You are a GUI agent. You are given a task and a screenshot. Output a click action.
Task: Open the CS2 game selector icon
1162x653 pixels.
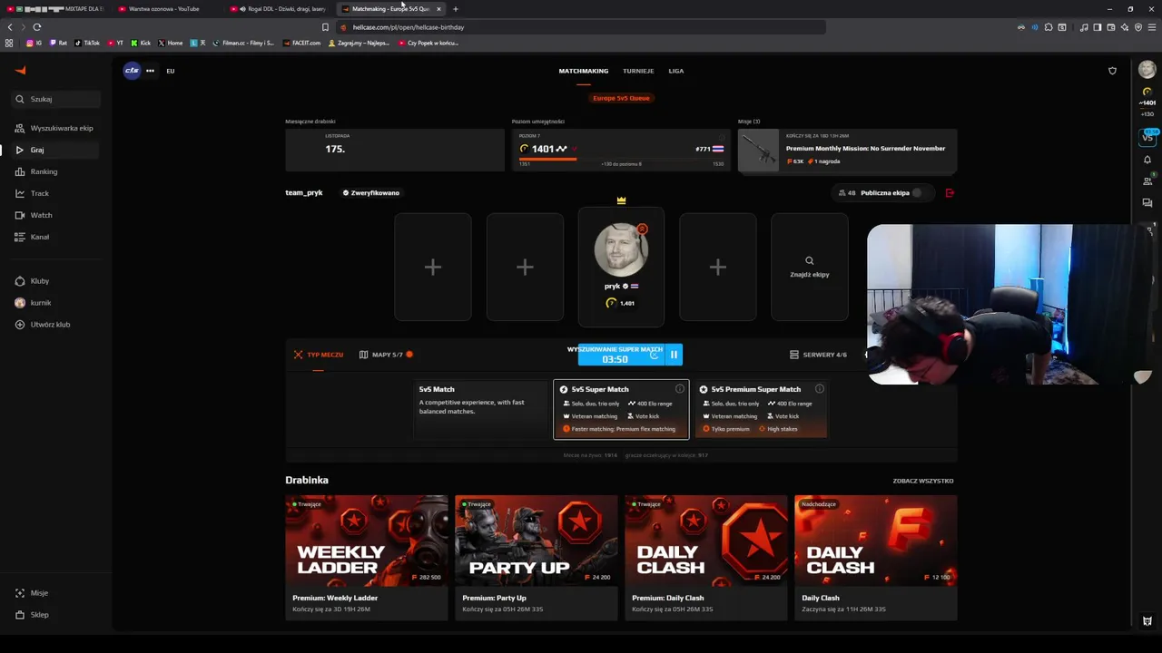click(133, 71)
